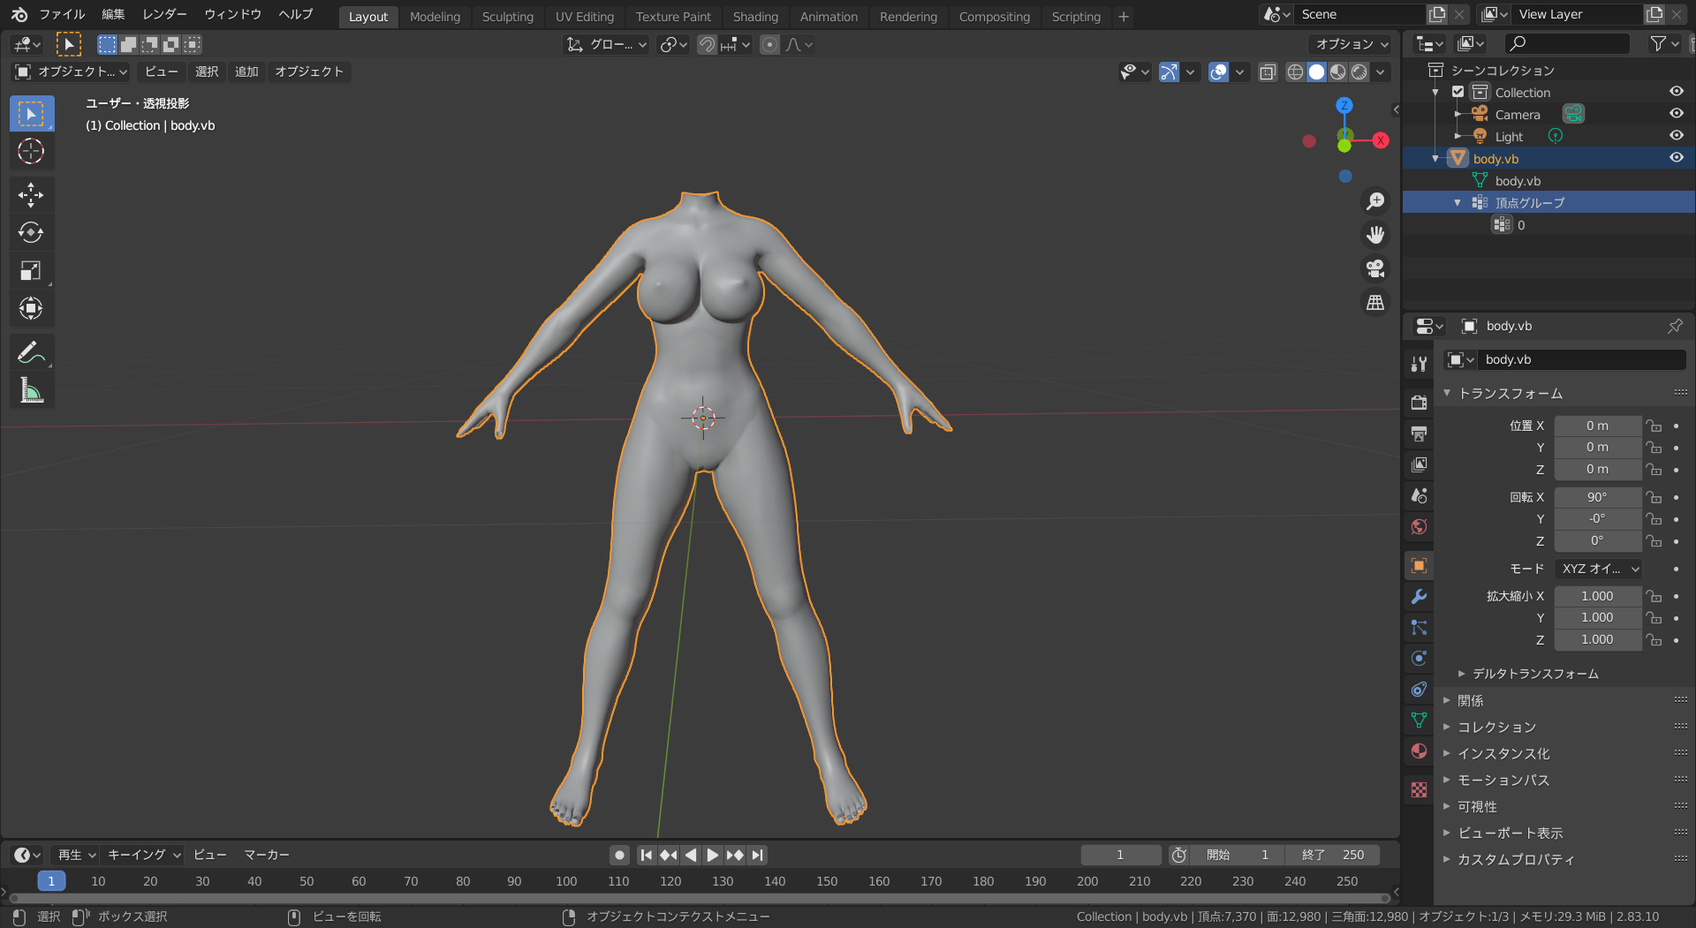1696x928 pixels.
Task: Uncheck the Collection exclude checkbox
Action: click(x=1458, y=92)
